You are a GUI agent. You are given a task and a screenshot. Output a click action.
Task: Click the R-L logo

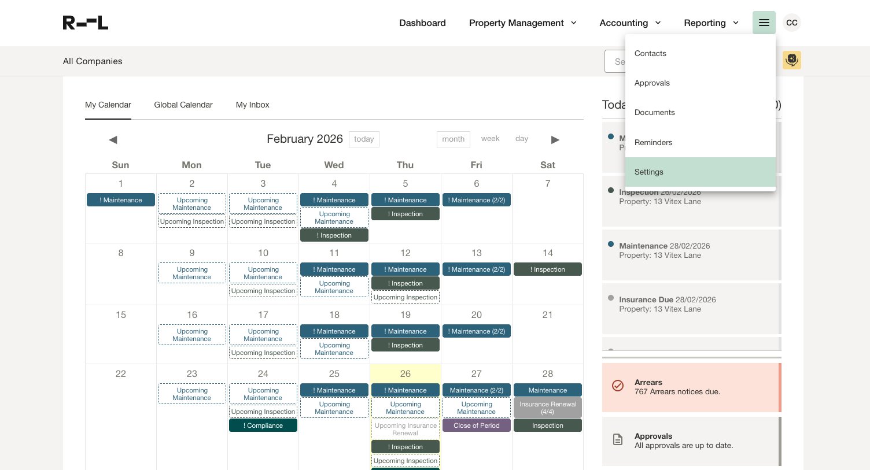[86, 23]
